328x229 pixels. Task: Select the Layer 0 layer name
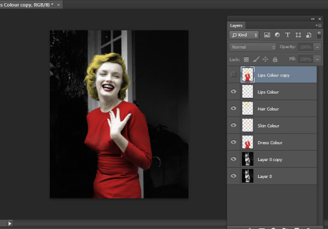(265, 177)
